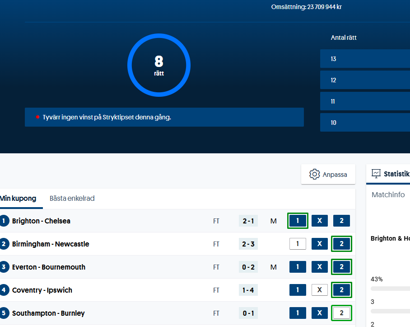Click the Statistik chart icon
410x327 pixels.
(x=376, y=174)
